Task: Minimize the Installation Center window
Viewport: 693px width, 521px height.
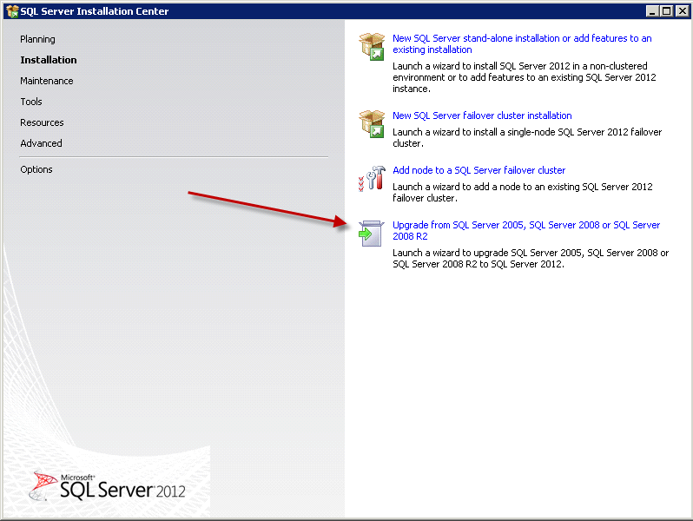Action: tap(652, 11)
